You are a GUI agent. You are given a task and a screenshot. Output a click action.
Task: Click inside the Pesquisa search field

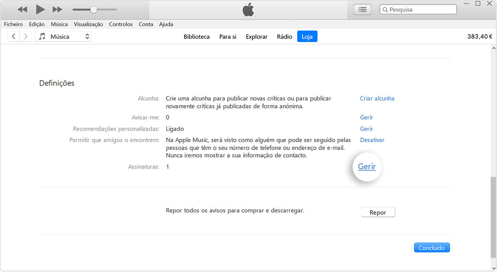point(418,9)
